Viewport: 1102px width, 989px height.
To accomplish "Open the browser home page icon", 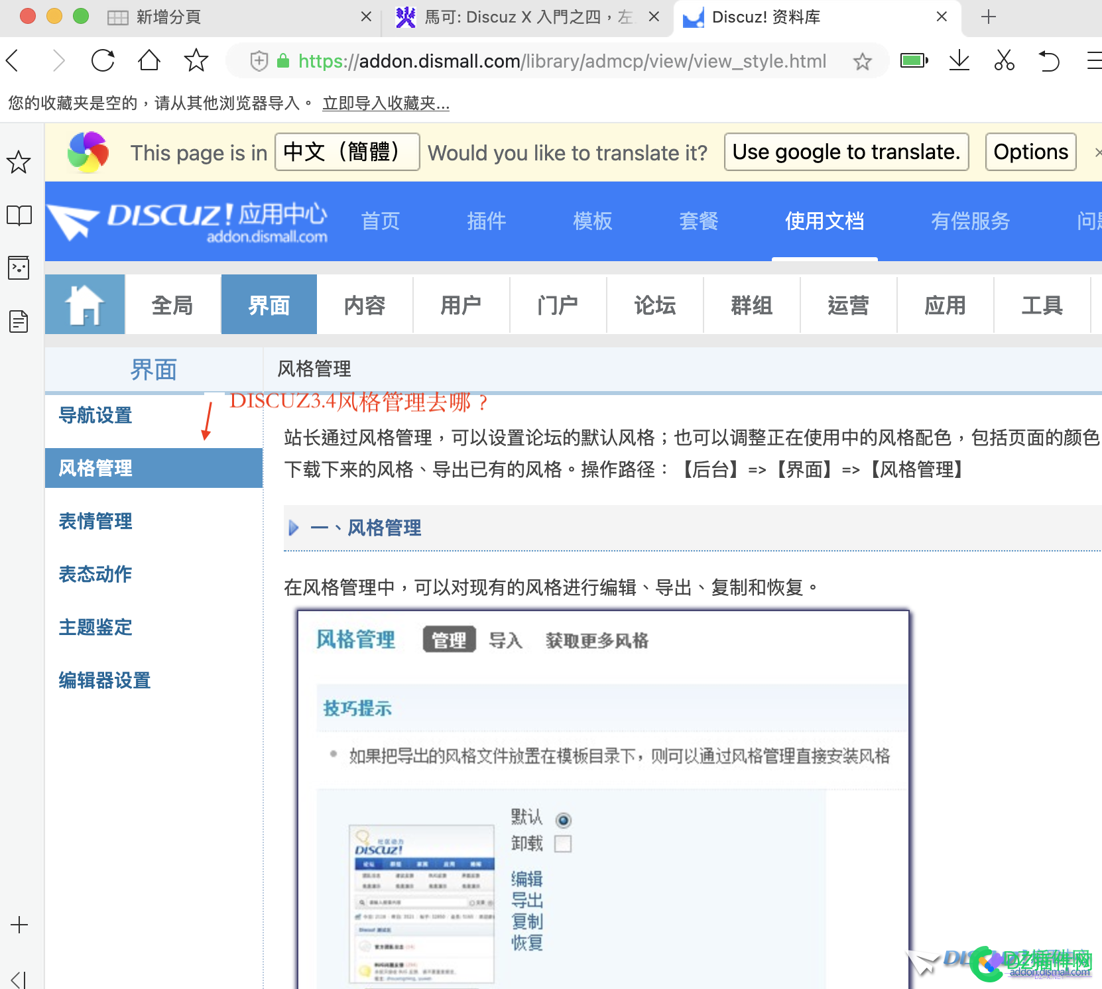I will click(x=149, y=61).
